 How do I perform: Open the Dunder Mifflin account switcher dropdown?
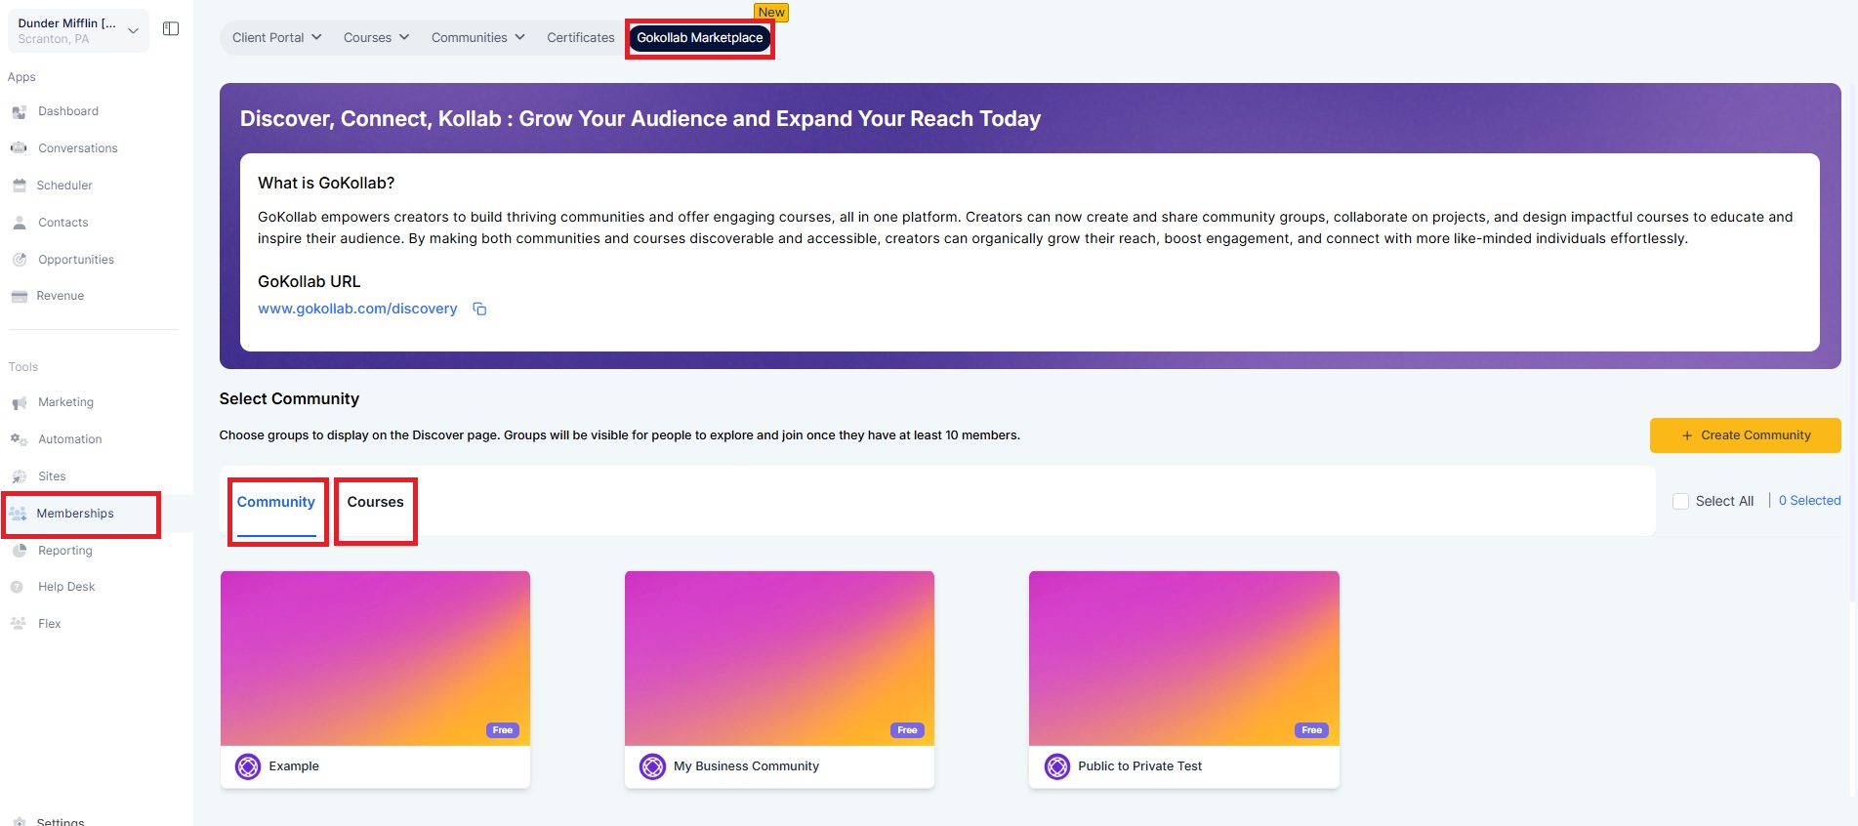click(x=78, y=30)
